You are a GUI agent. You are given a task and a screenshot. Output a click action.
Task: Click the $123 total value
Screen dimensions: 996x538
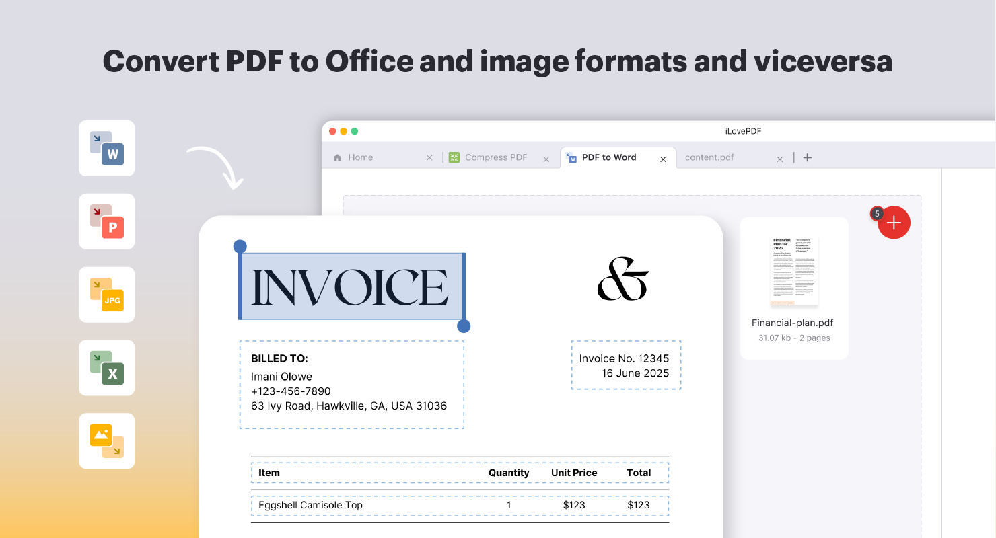point(639,505)
